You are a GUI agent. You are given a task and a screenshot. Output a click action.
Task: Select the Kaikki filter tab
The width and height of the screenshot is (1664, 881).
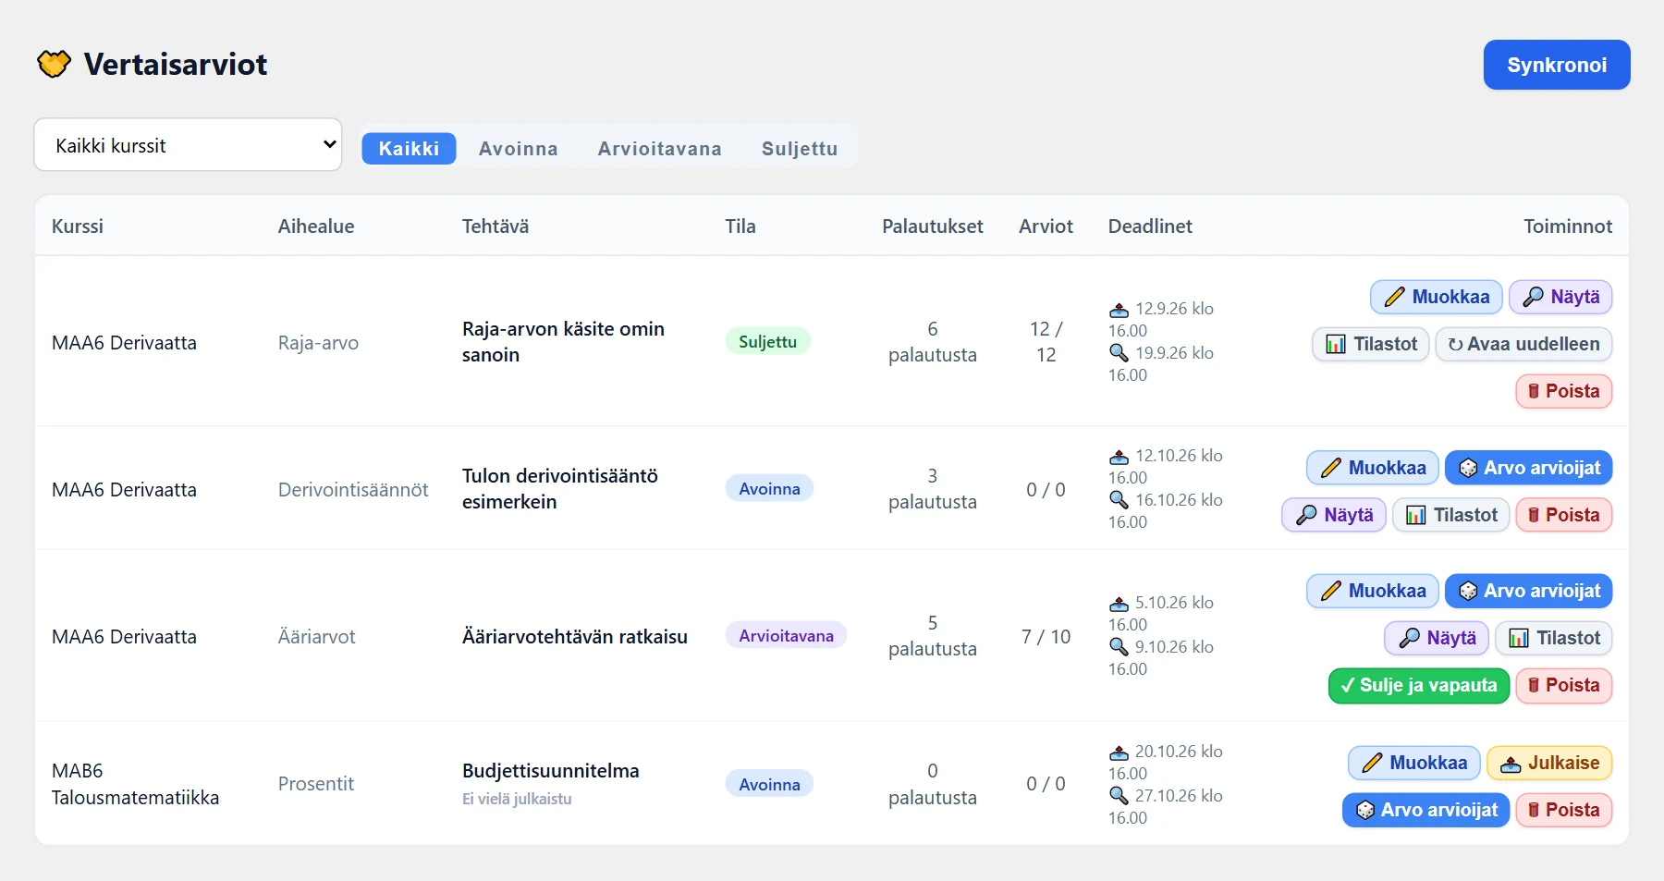click(x=409, y=149)
